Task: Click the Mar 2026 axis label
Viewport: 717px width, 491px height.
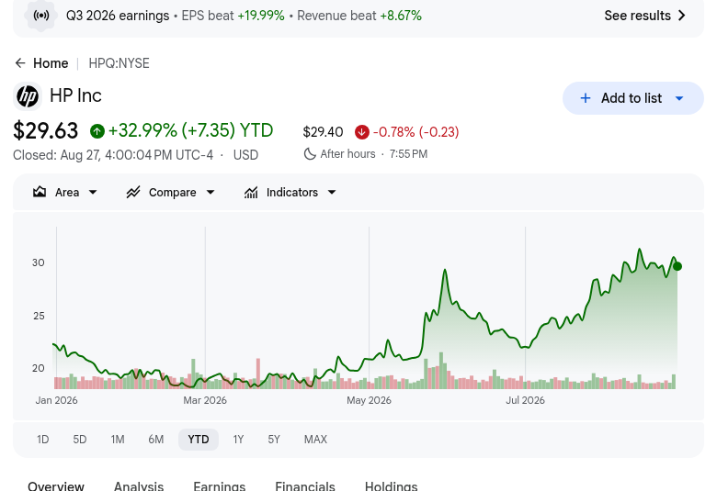Action: click(205, 400)
